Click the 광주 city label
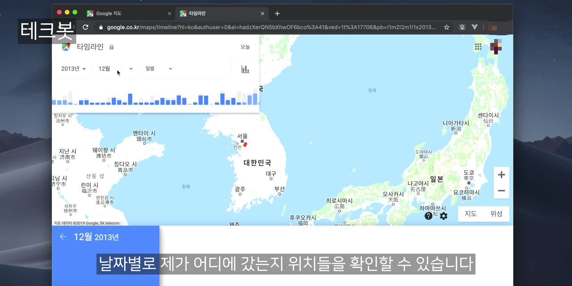 click(240, 189)
